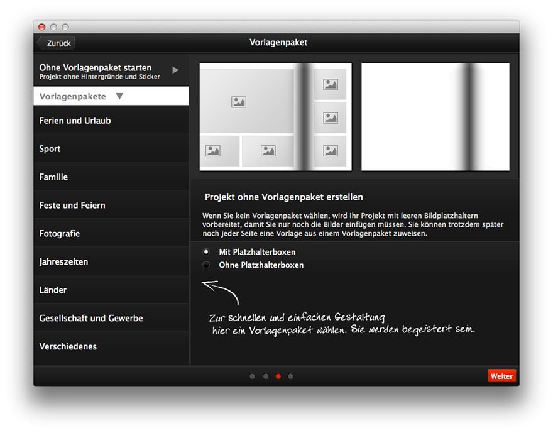Screen dimensions: 553x433
Task: Open the Länder category
Action: coord(111,290)
